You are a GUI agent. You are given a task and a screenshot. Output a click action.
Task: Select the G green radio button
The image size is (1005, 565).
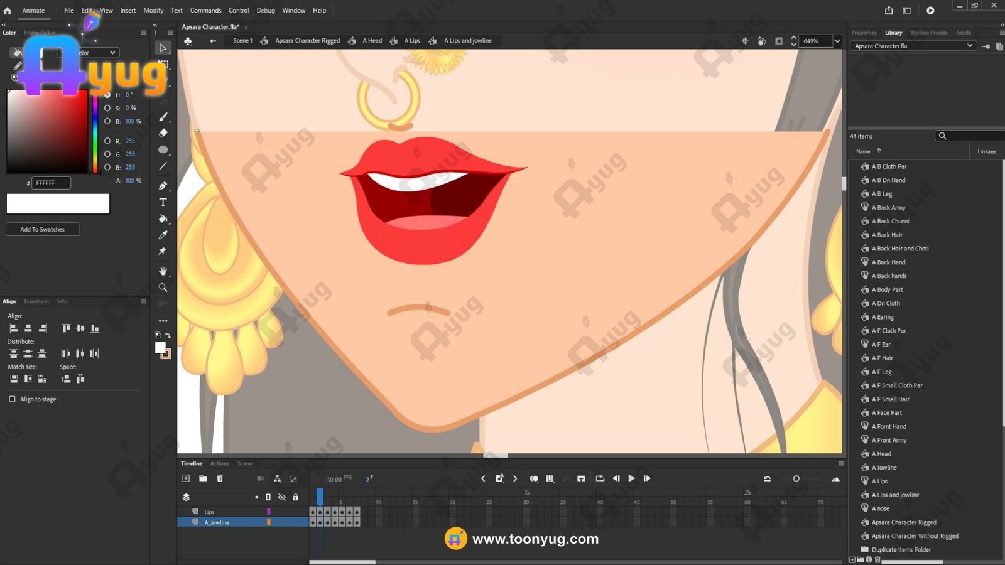click(107, 154)
